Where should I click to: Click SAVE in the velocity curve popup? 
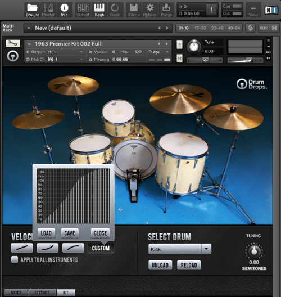70,233
